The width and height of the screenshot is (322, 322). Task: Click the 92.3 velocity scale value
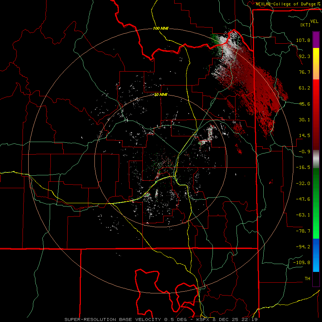(304, 56)
